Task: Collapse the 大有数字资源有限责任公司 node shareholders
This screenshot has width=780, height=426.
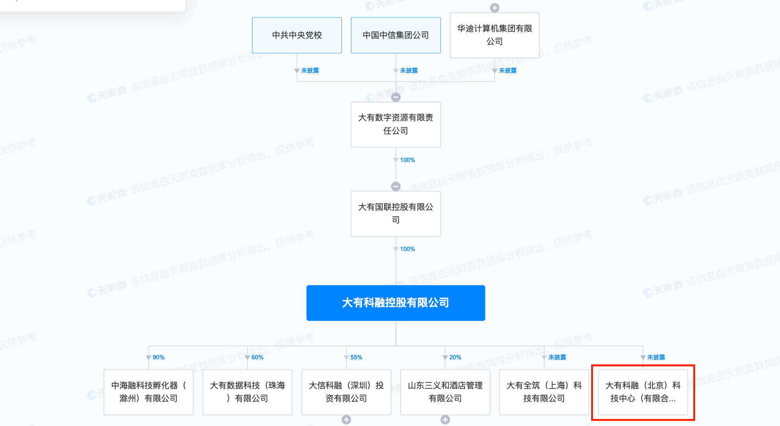Action: click(x=395, y=97)
